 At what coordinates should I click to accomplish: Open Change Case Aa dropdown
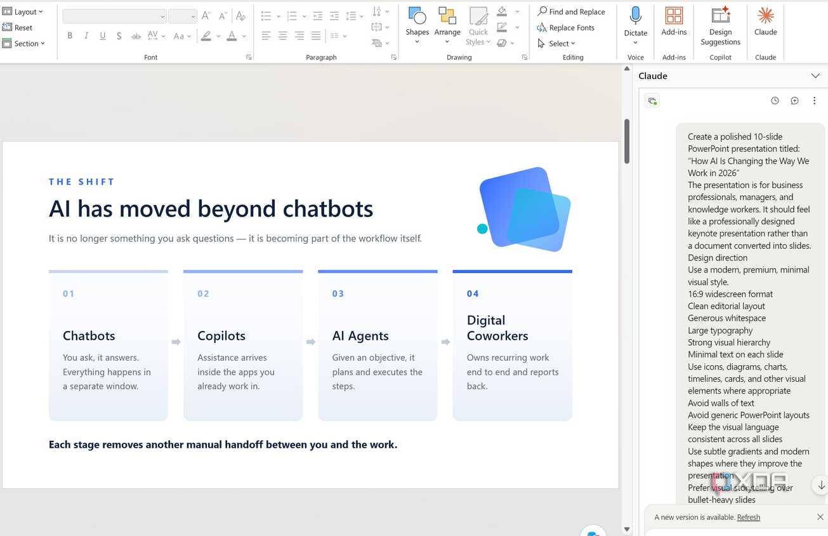pyautogui.click(x=183, y=36)
